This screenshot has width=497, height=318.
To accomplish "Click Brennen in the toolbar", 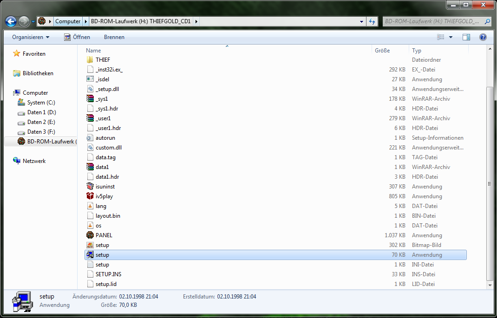I will tap(114, 37).
